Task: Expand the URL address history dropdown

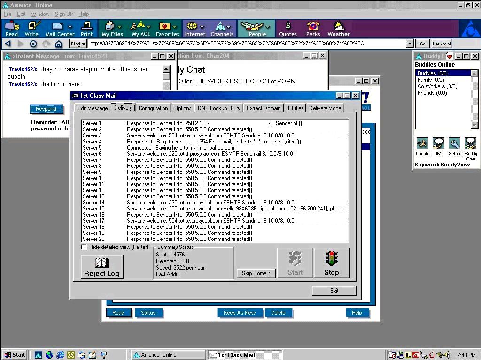Action: 410,44
